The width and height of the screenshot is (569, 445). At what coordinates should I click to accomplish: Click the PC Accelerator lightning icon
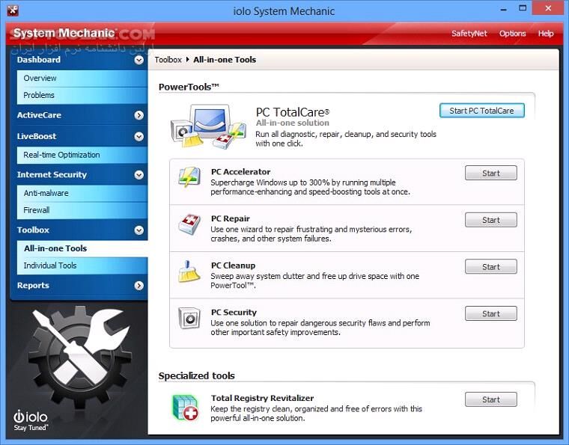189,178
